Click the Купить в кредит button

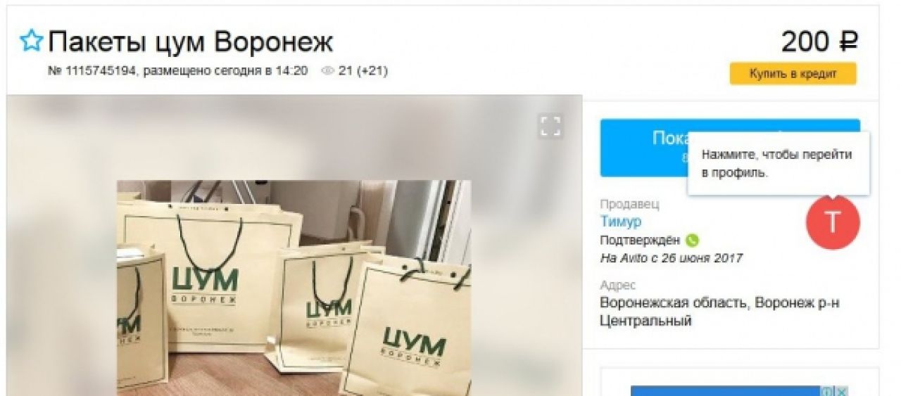point(793,74)
